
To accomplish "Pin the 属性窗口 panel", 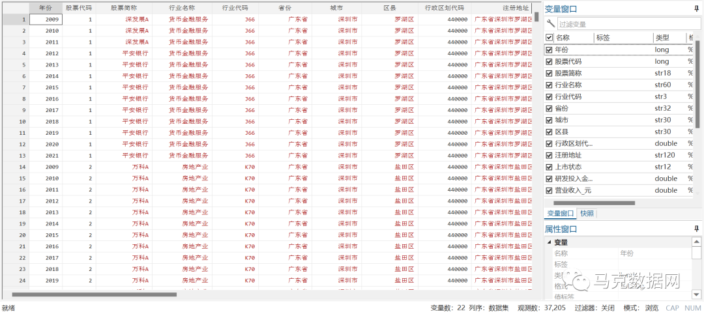I will point(696,229).
